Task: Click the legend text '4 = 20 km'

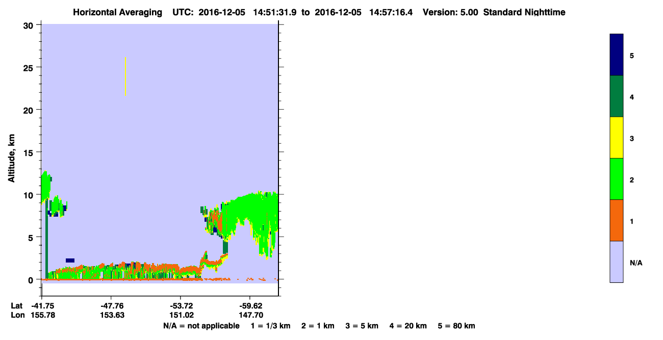Action: coord(408,326)
